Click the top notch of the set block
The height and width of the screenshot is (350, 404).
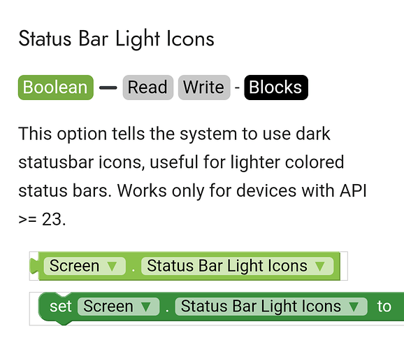point(64,296)
